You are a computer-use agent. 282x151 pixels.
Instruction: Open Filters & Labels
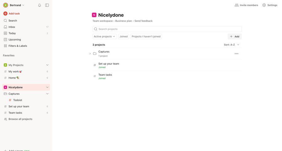click(18, 46)
